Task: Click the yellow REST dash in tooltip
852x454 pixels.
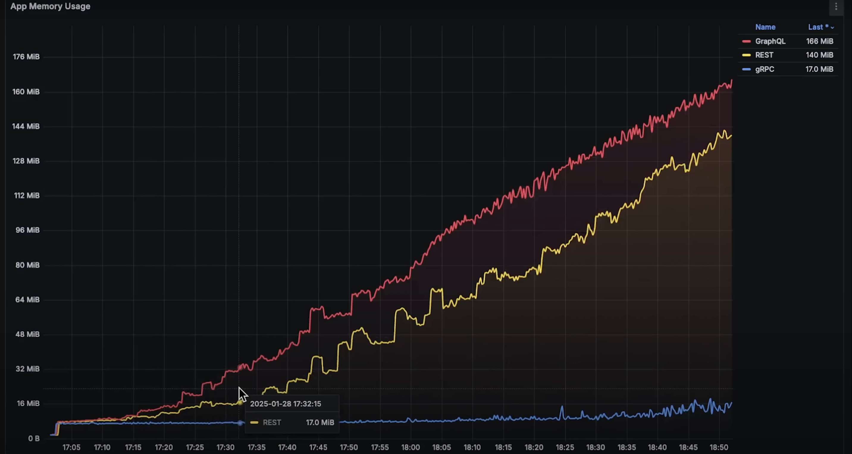Action: pyautogui.click(x=254, y=422)
